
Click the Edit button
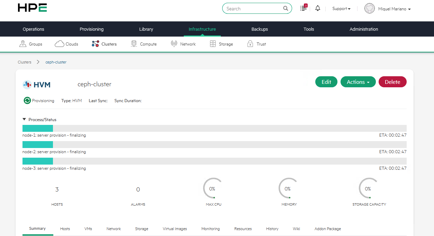click(x=326, y=82)
